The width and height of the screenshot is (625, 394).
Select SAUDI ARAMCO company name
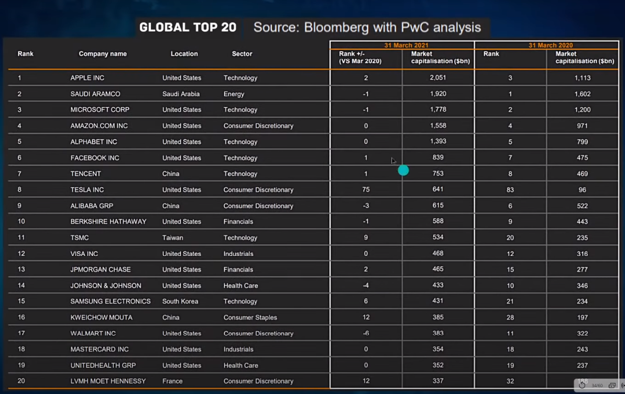click(95, 94)
